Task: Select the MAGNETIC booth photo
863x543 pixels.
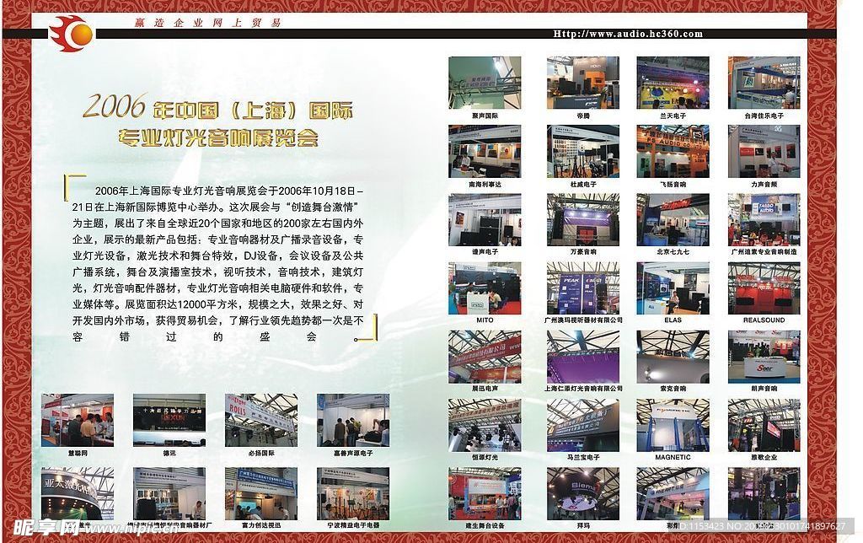Action: pos(673,426)
